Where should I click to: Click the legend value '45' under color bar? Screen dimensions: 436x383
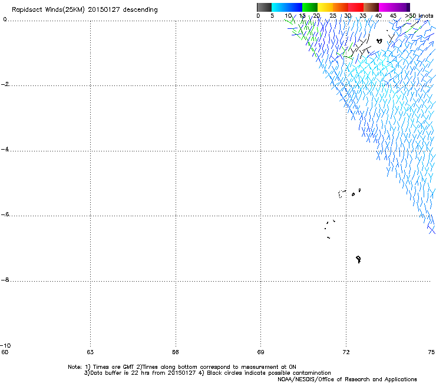(x=393, y=16)
